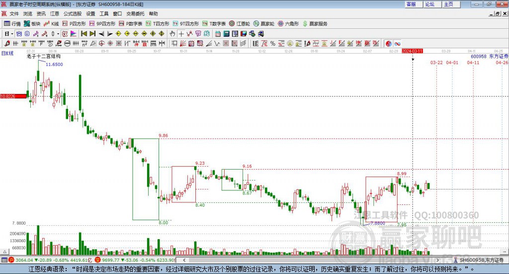The width and height of the screenshot is (509, 274).
Task: Open the 帮助 menu
Action: click(153, 13)
